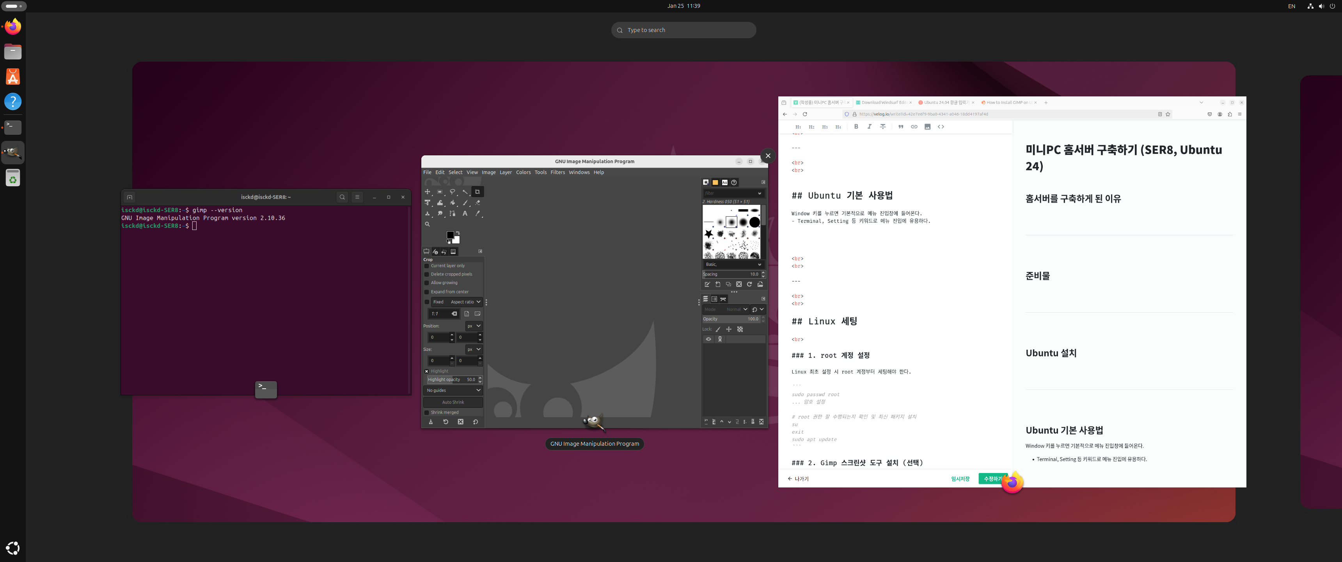
Task: Open the Fonts tab in brushes dock
Action: coord(724,183)
